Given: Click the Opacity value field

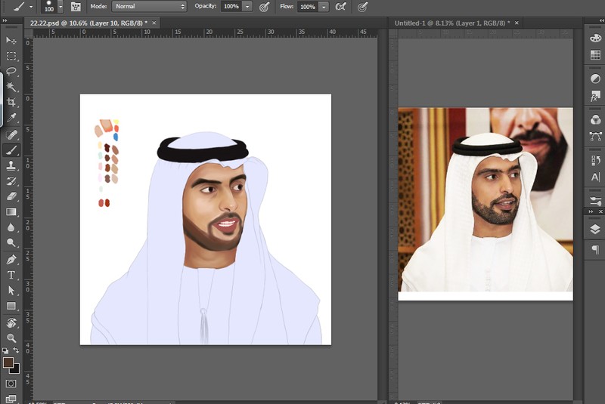Looking at the screenshot, I should (231, 7).
